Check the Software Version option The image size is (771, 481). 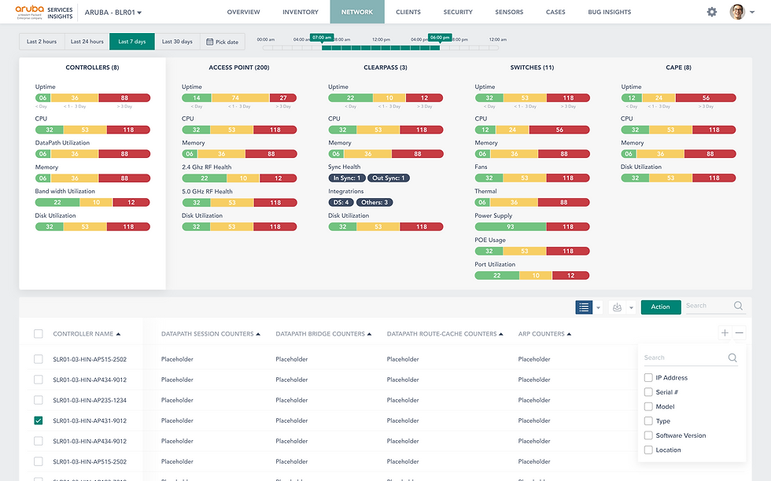[x=648, y=435]
